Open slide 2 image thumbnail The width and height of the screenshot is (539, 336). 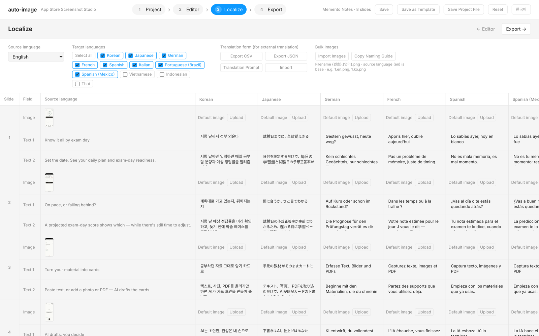pyautogui.click(x=49, y=182)
